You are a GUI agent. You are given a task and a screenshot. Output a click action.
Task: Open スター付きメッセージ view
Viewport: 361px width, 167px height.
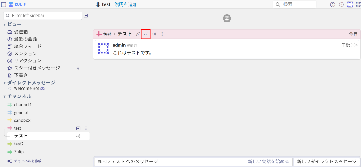(37, 68)
